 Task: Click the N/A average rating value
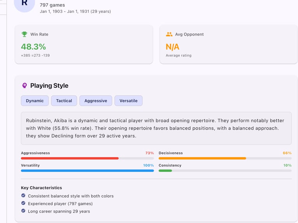point(173,47)
